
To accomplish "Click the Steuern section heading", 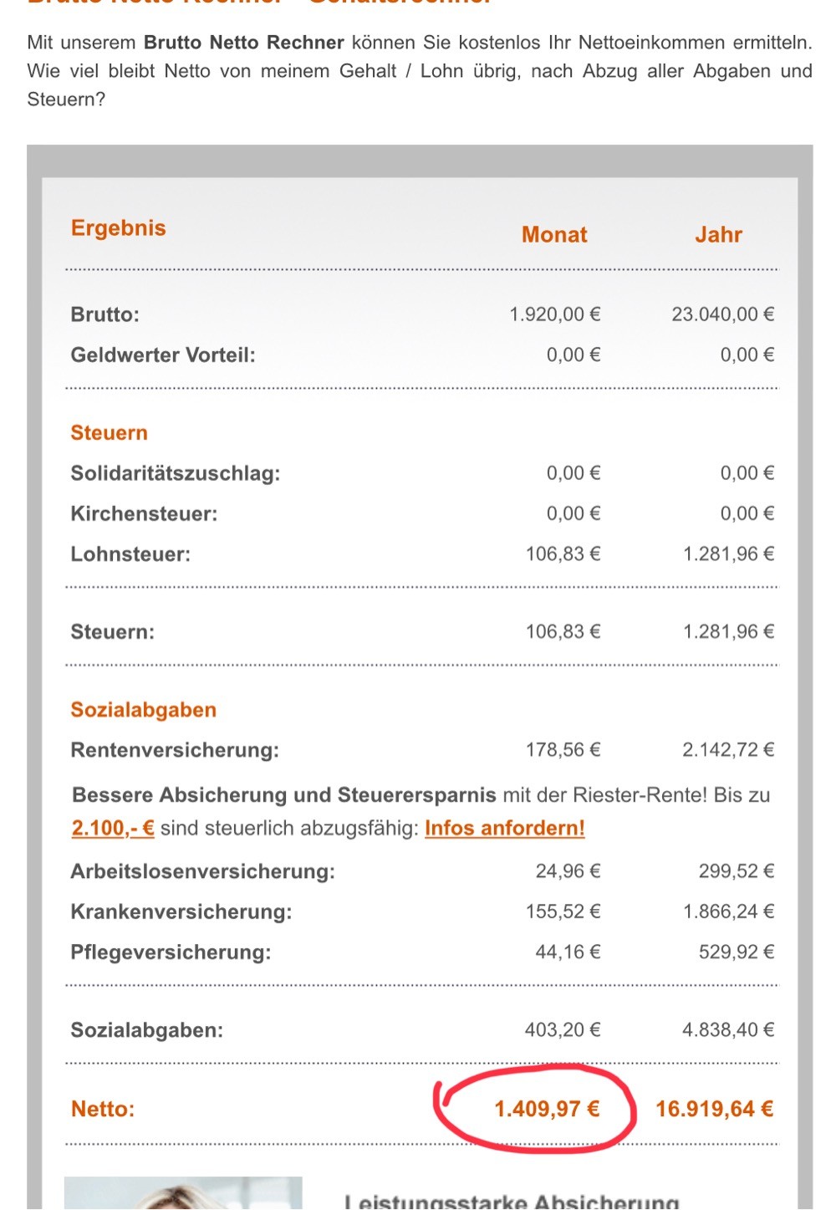I will click(109, 432).
